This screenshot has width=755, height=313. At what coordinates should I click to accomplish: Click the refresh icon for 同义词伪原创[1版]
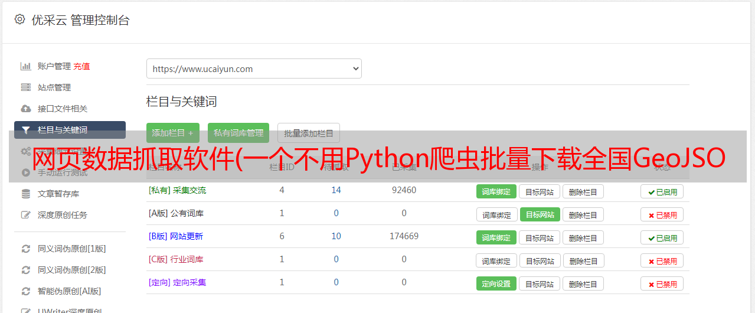(x=26, y=249)
